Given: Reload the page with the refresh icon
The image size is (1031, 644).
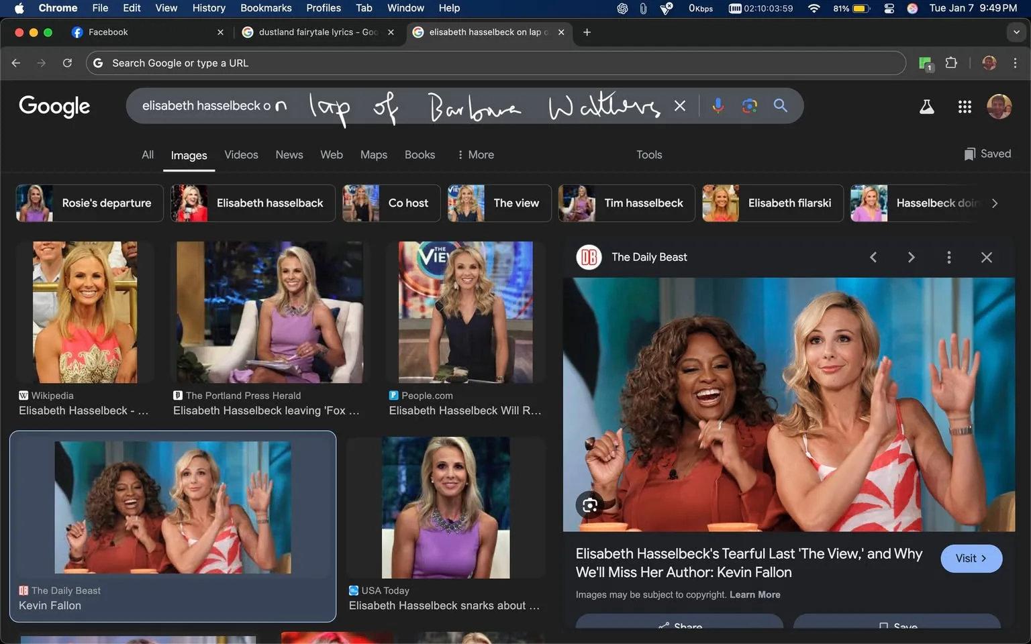Looking at the screenshot, I should [x=67, y=62].
